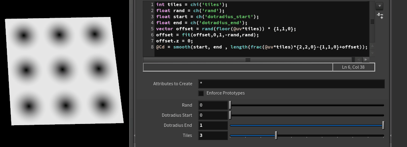This screenshot has height=147, width=407.
Task: Click the create spare parameters icon
Action: tap(380, 16)
